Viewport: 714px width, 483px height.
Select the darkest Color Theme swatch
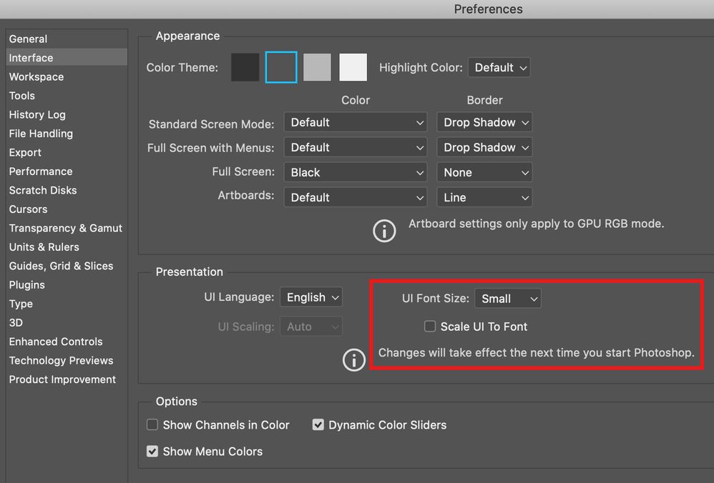coord(245,67)
